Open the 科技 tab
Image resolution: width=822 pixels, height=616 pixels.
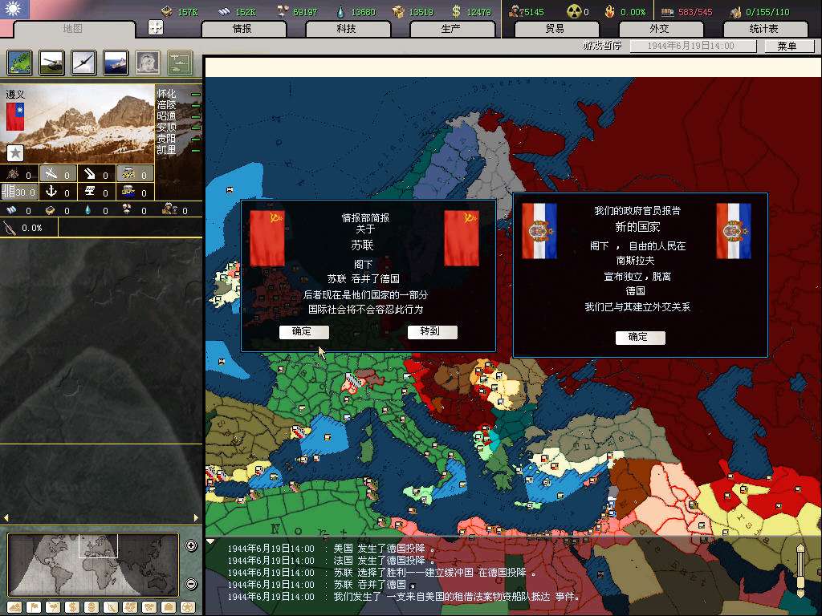click(347, 29)
